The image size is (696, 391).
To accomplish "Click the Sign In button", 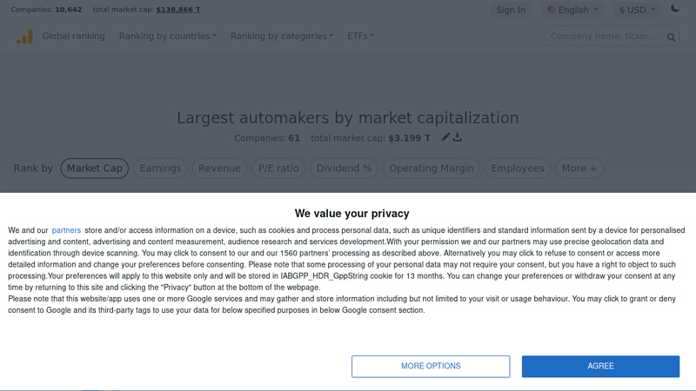I will pos(510,10).
